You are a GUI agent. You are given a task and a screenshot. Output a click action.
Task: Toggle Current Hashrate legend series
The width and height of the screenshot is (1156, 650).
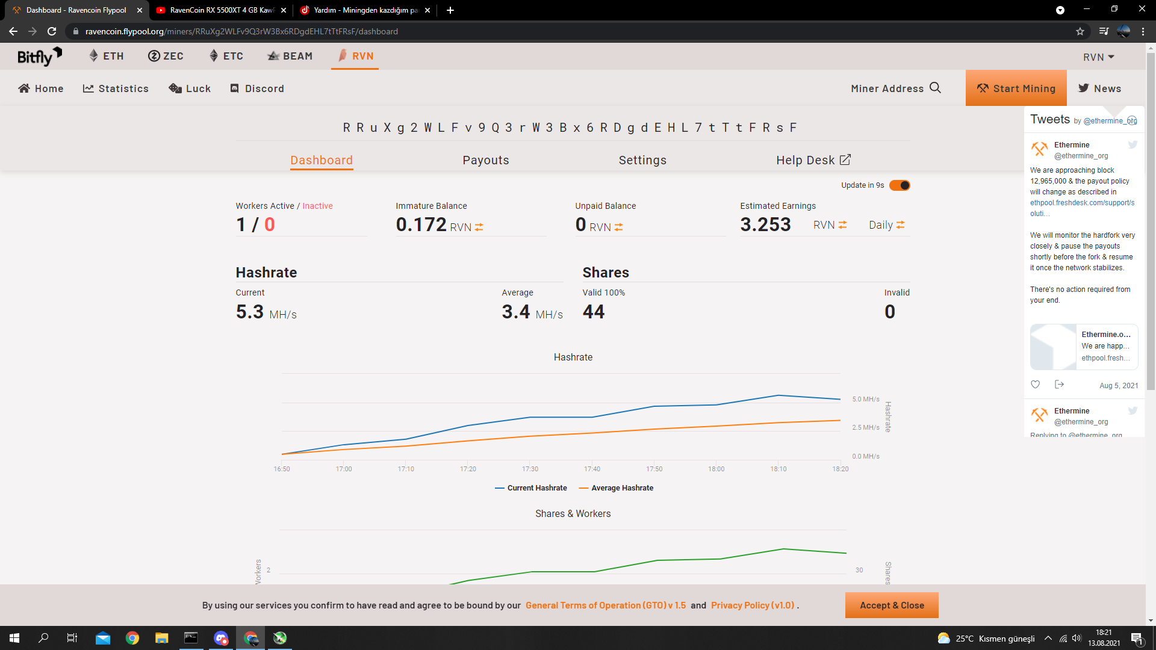(x=530, y=488)
